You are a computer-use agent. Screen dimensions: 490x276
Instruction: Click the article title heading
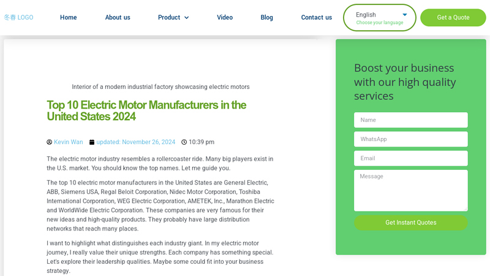tap(146, 111)
